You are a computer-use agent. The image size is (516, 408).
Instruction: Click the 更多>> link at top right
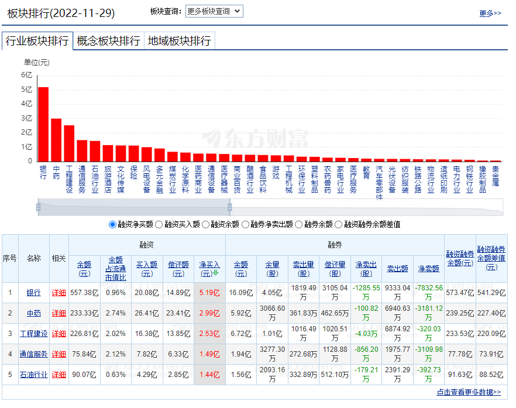(490, 13)
